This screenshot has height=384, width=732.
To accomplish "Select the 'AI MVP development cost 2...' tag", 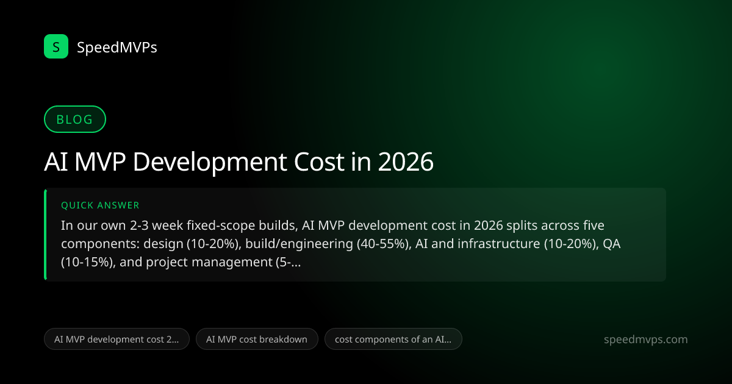I will pyautogui.click(x=117, y=340).
